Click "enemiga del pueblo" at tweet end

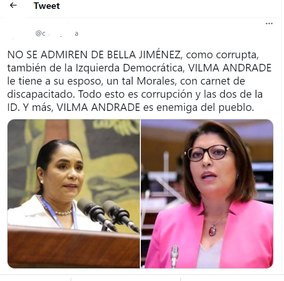(205, 108)
